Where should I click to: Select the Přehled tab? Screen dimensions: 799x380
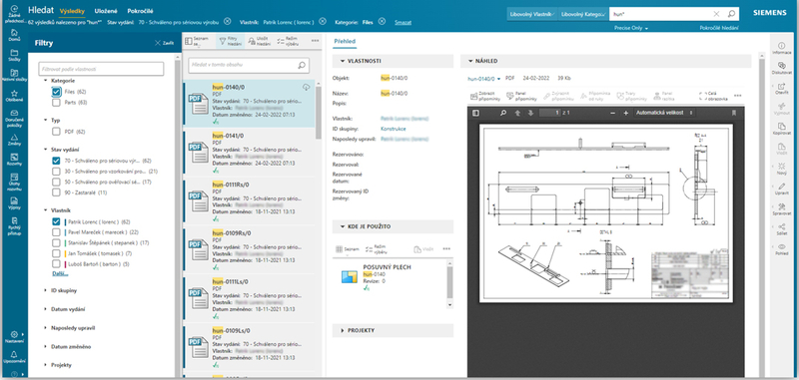coord(345,42)
